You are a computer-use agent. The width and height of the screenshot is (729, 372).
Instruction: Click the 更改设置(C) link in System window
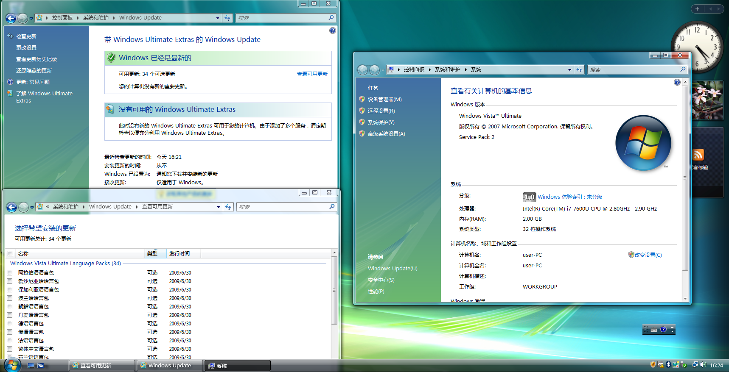(648, 255)
